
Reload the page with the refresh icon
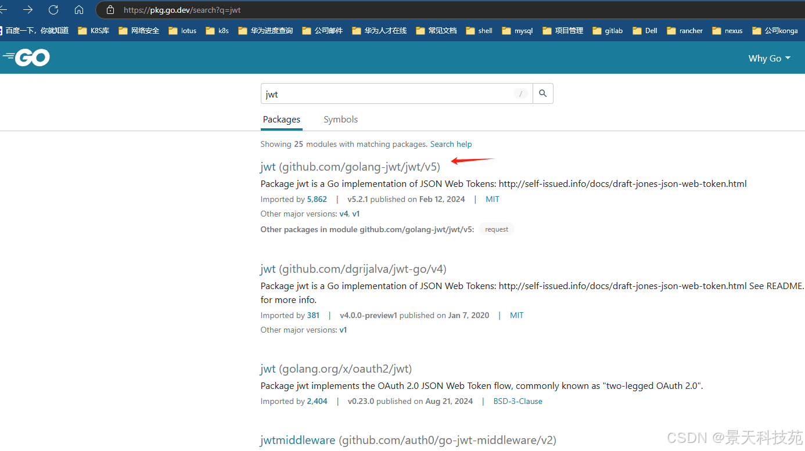(53, 9)
